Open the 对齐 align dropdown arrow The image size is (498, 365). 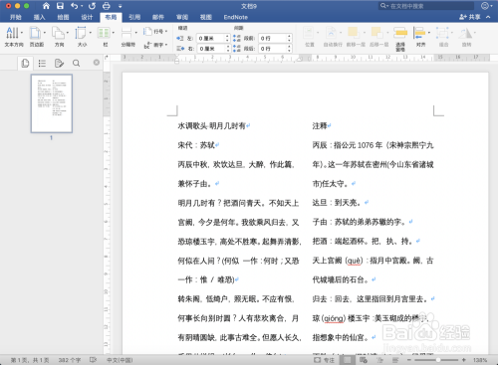(429, 33)
